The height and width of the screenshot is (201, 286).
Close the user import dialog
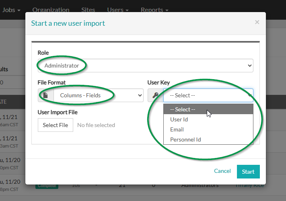tap(257, 22)
